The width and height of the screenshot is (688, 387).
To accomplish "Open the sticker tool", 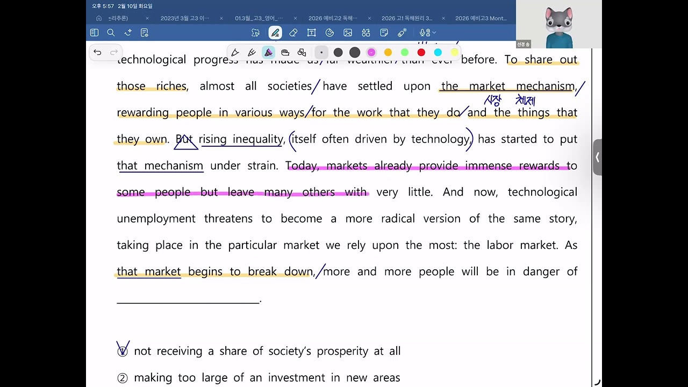I will pyautogui.click(x=329, y=33).
